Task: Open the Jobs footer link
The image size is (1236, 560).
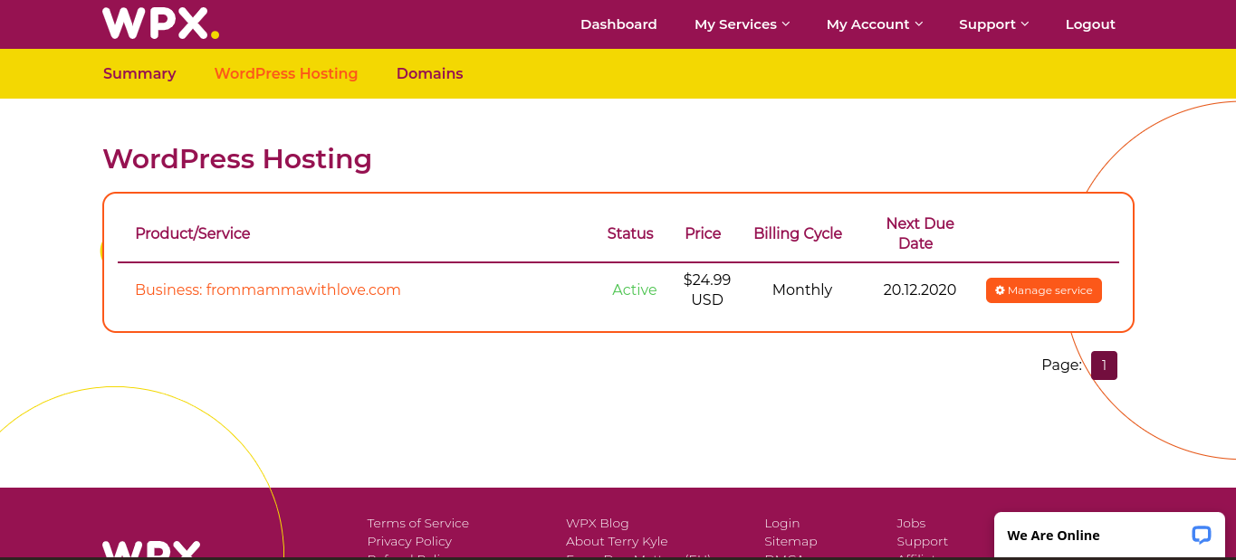Action: click(911, 523)
